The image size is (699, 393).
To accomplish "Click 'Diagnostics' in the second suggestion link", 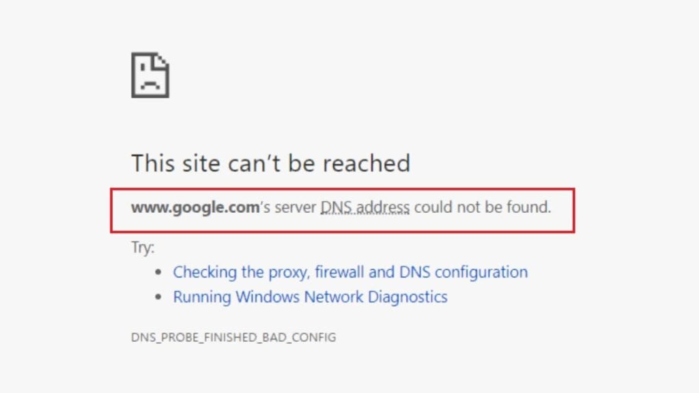I will click(x=408, y=297).
